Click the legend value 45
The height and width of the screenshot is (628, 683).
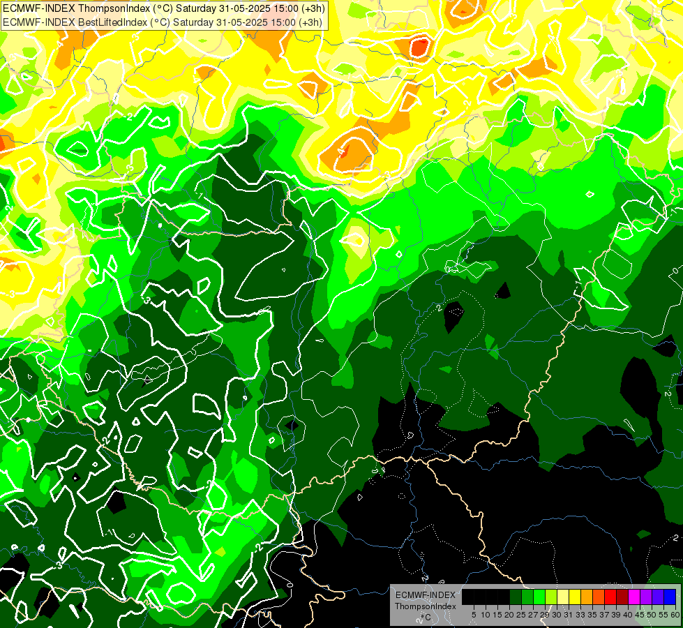click(640, 615)
